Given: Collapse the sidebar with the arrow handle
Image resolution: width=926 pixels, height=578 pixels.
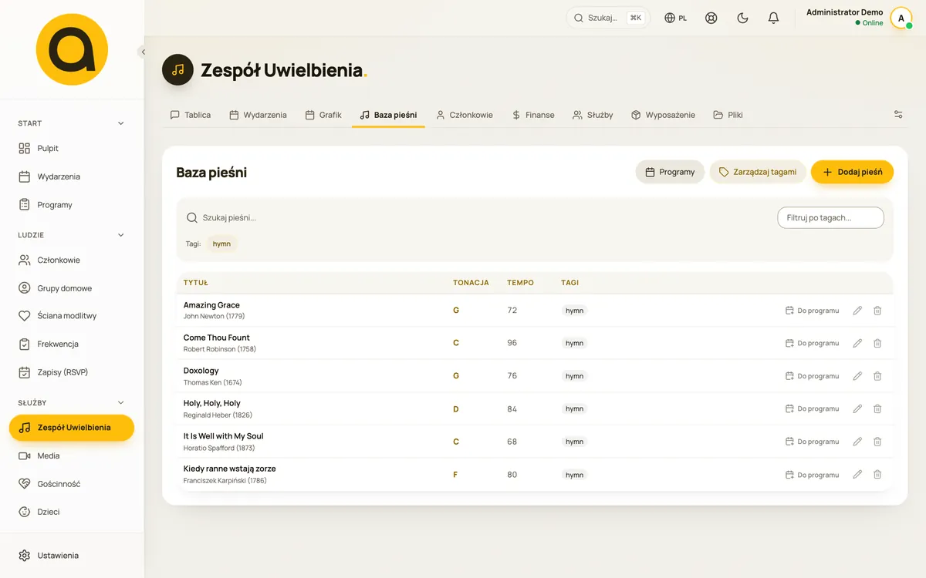Looking at the screenshot, I should pyautogui.click(x=143, y=52).
